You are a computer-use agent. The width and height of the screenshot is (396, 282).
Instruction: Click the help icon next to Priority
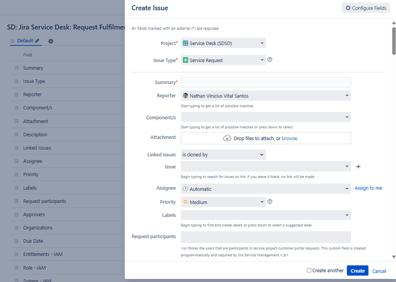click(270, 201)
